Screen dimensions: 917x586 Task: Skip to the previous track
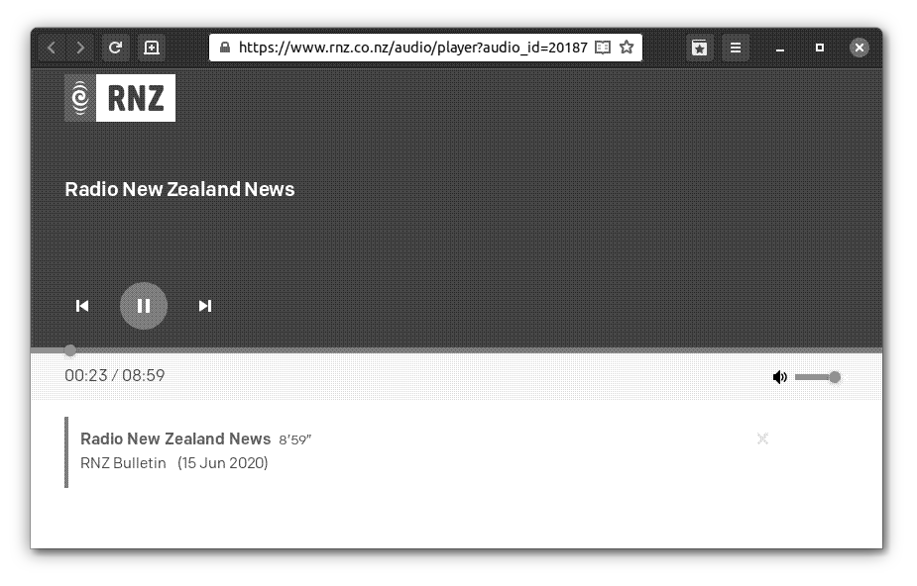(82, 306)
